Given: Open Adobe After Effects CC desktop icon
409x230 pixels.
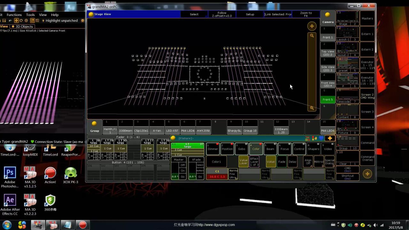Looking at the screenshot, I should pyautogui.click(x=10, y=204).
